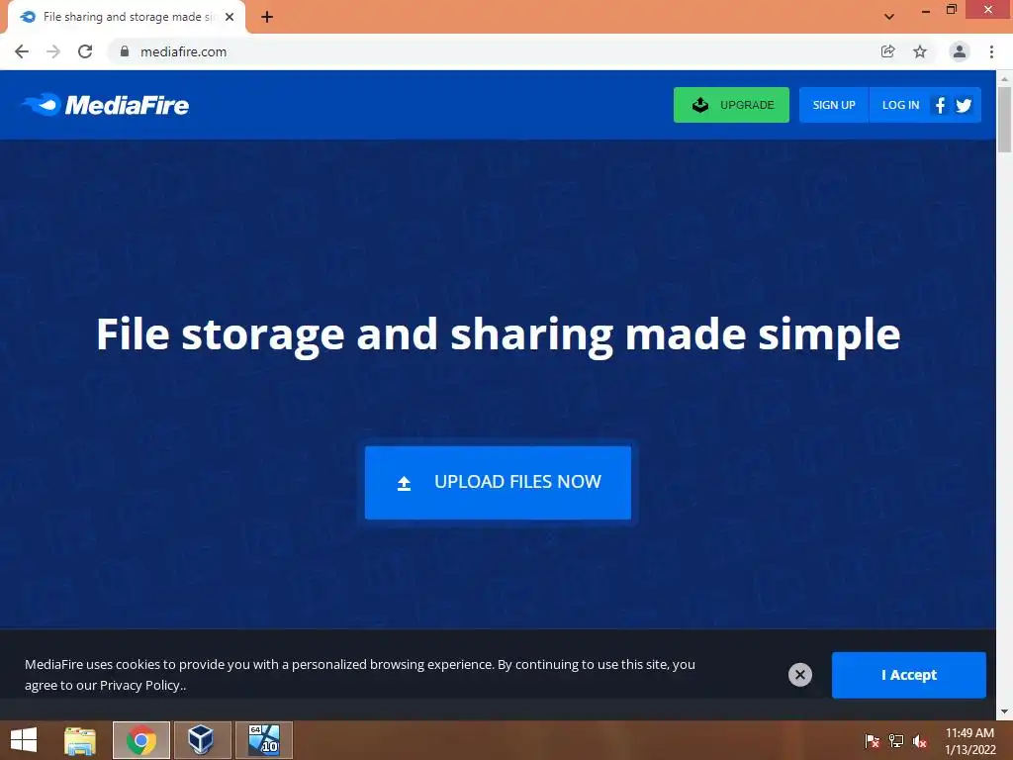Image resolution: width=1013 pixels, height=760 pixels.
Task: Open the Chrome profile avatar
Action: coord(960,51)
